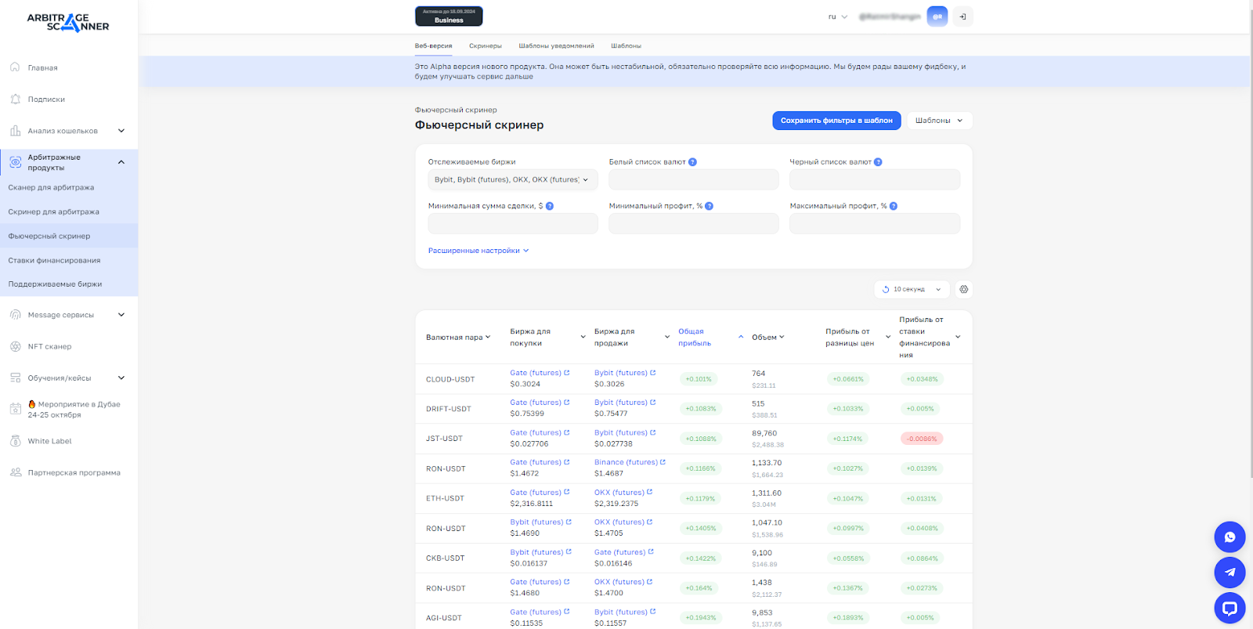Click help icon for Минимальная сумма сделки
The height and width of the screenshot is (629, 1253).
(x=550, y=206)
